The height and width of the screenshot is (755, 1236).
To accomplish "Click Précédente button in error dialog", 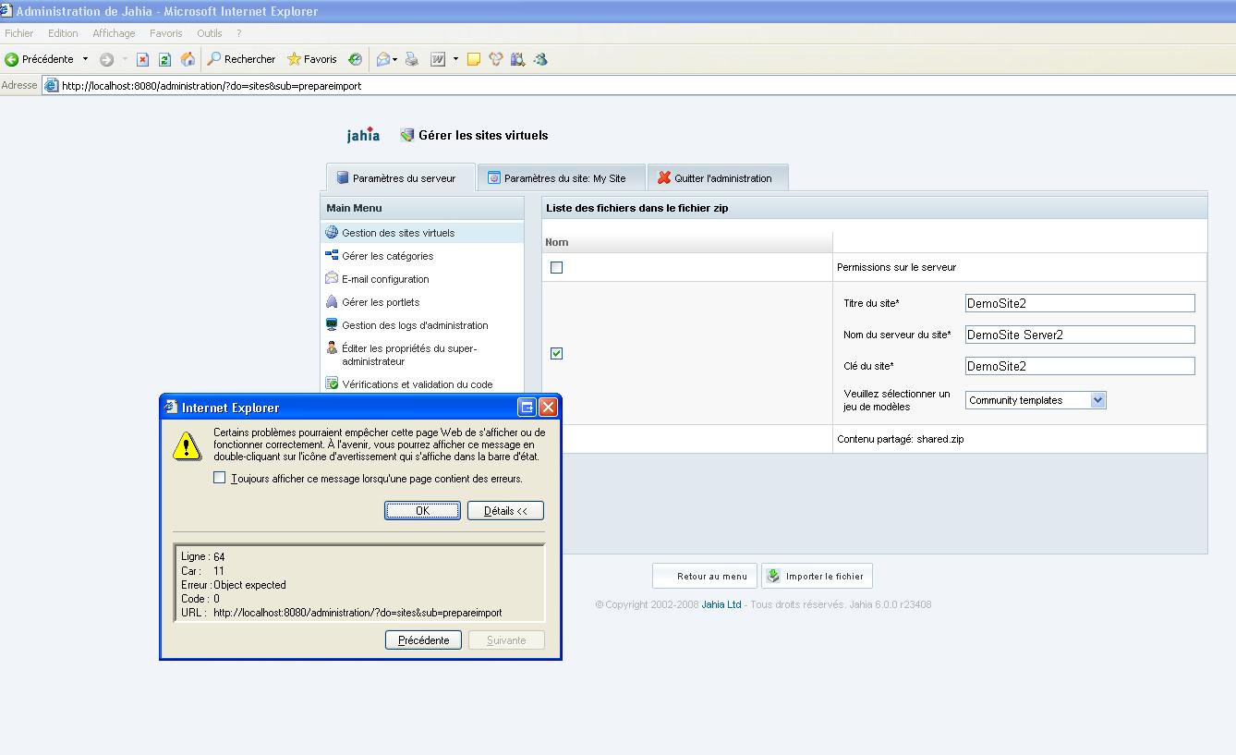I will click(423, 640).
